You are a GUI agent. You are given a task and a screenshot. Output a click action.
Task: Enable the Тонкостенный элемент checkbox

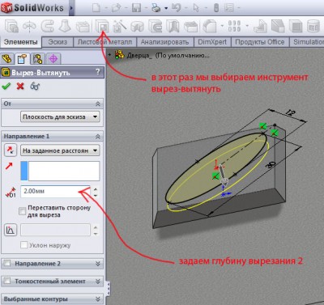7,281
